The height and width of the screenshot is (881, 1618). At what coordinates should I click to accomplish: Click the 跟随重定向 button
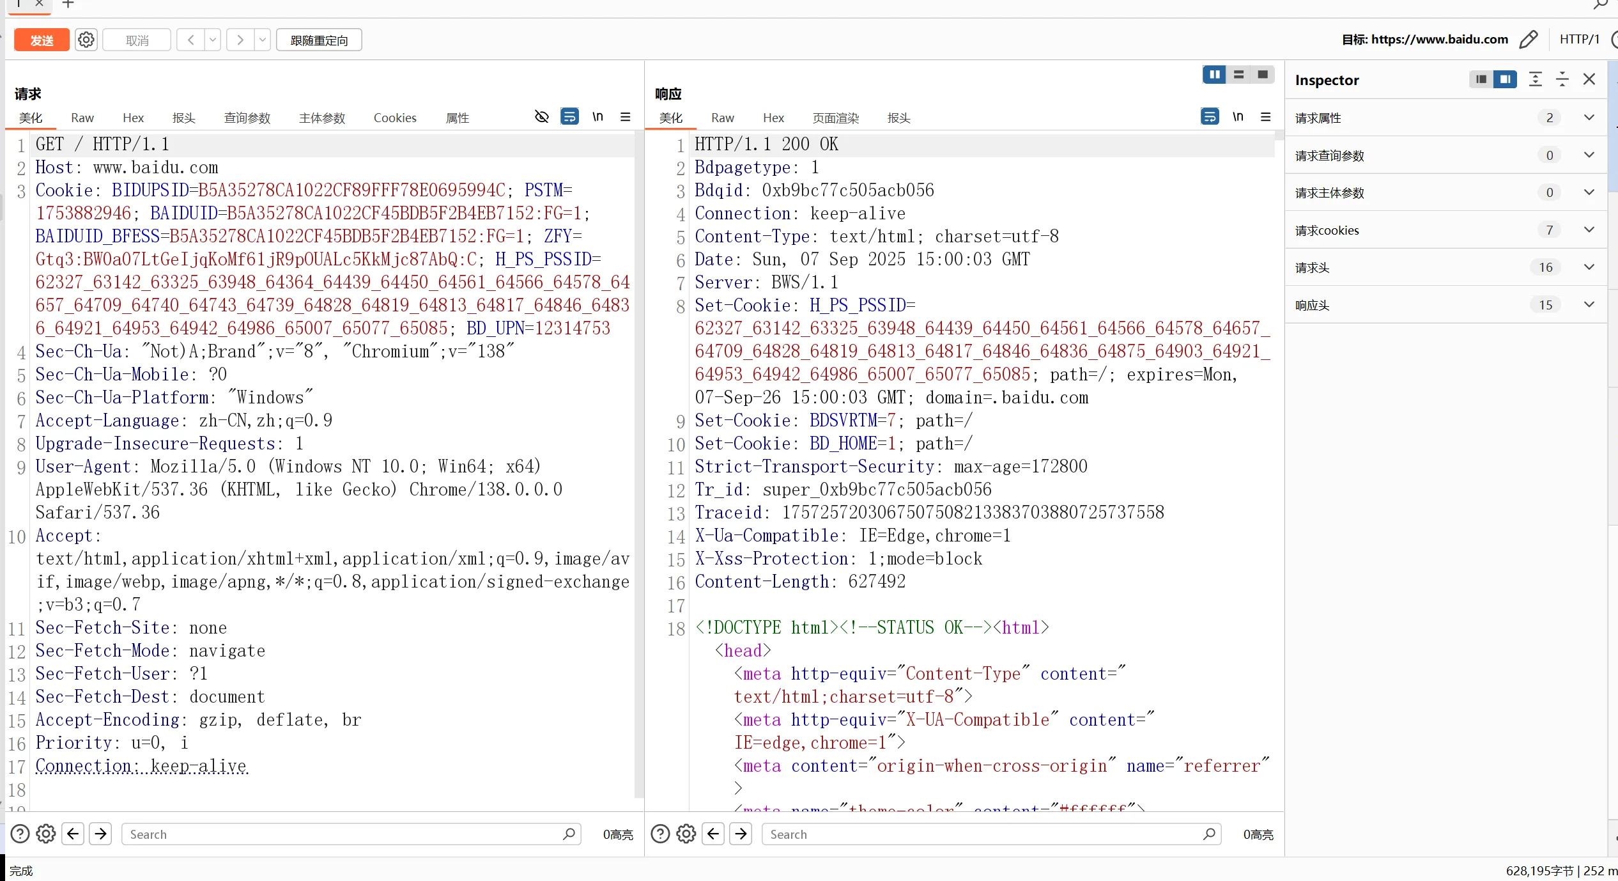click(x=319, y=40)
